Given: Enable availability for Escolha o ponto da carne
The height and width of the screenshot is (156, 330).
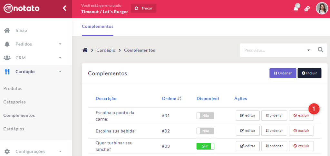Looking at the screenshot, I should (x=205, y=115).
